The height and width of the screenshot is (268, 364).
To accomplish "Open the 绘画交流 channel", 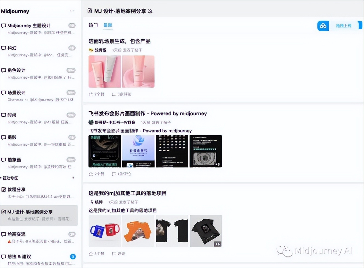I will (38, 238).
